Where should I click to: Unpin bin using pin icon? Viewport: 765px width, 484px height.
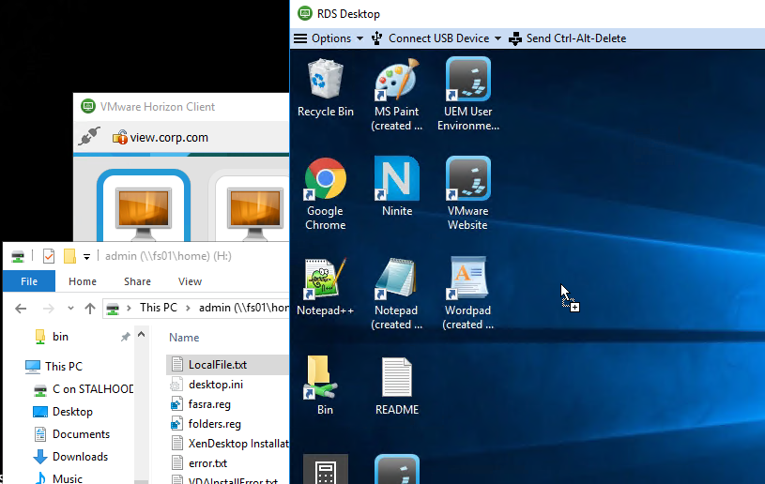pyautogui.click(x=126, y=337)
